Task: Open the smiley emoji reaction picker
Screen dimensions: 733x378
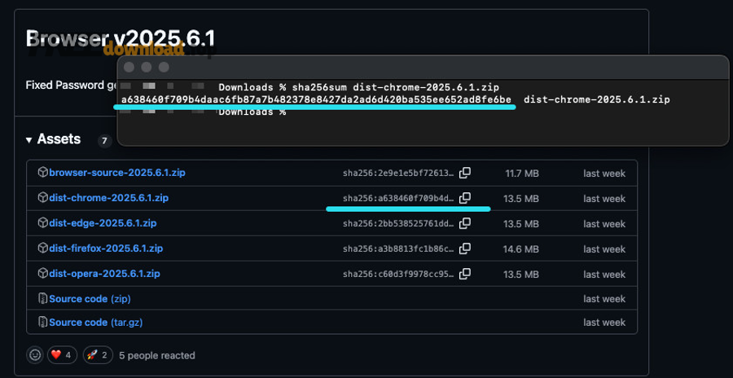Action: [35, 355]
